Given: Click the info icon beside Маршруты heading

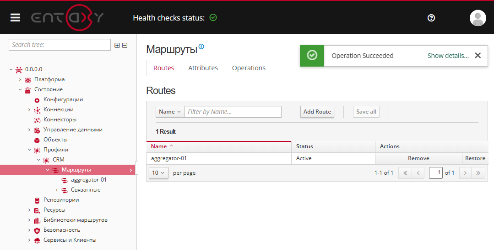Looking at the screenshot, I should point(201,47).
